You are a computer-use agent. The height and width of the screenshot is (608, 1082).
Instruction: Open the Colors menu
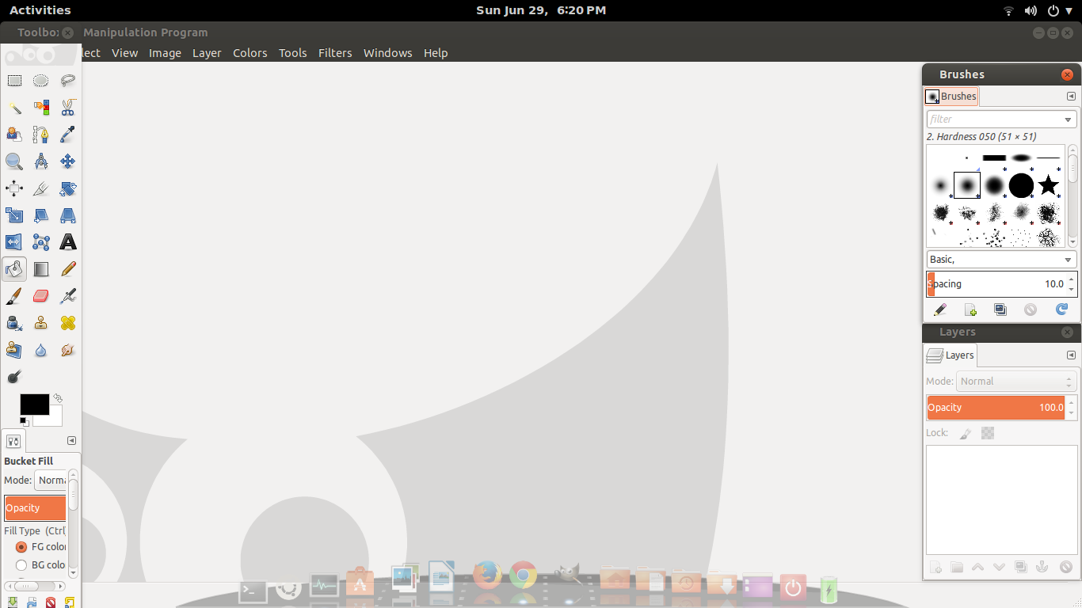(x=250, y=53)
